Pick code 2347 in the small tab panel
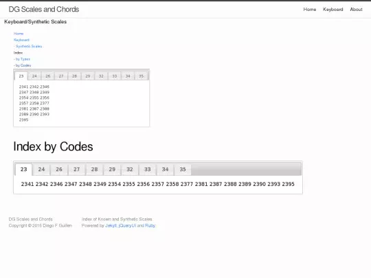Viewport: 371px width, 278px height. pos(23,92)
